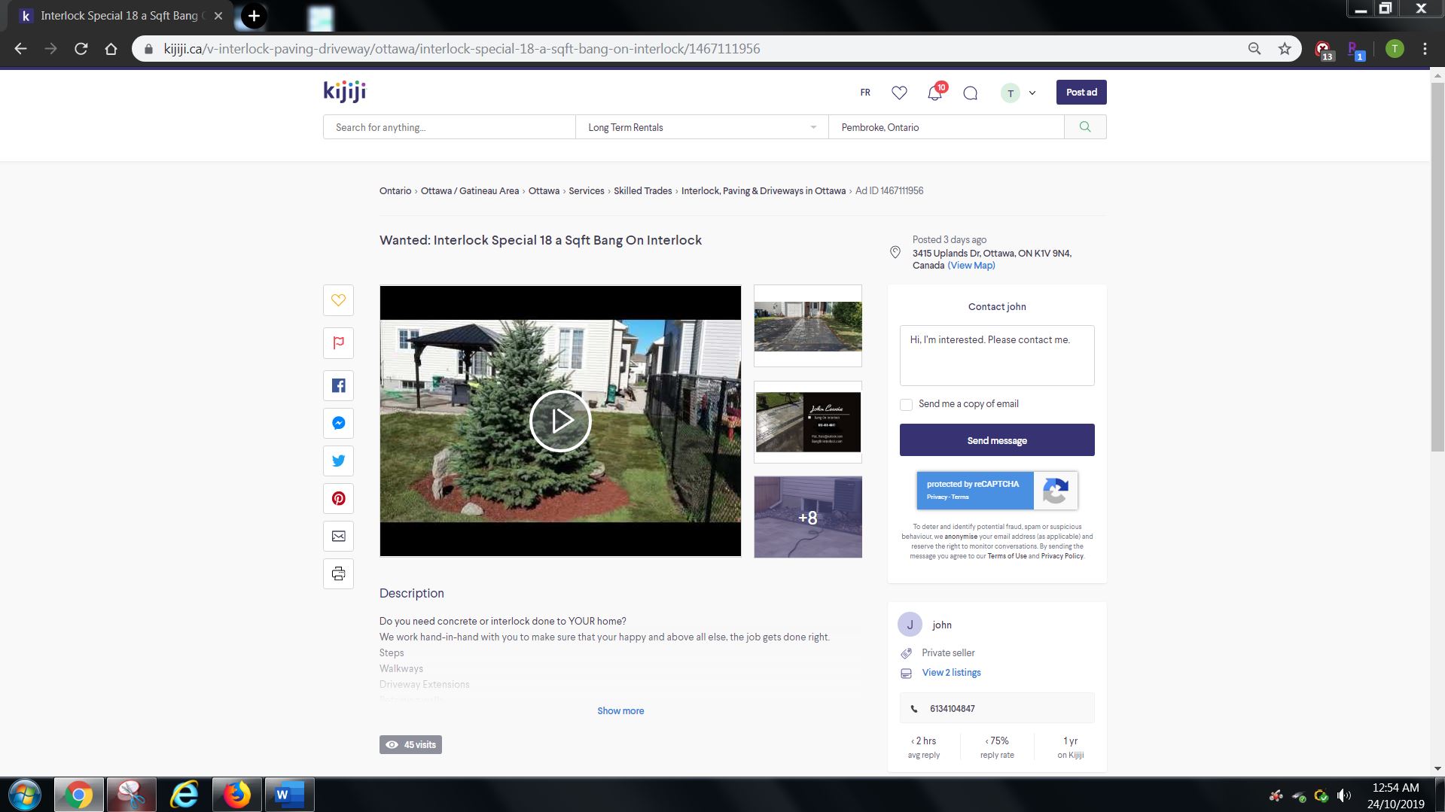Screen dimensions: 1445x812
Task: Expand description with Show more
Action: click(x=620, y=710)
